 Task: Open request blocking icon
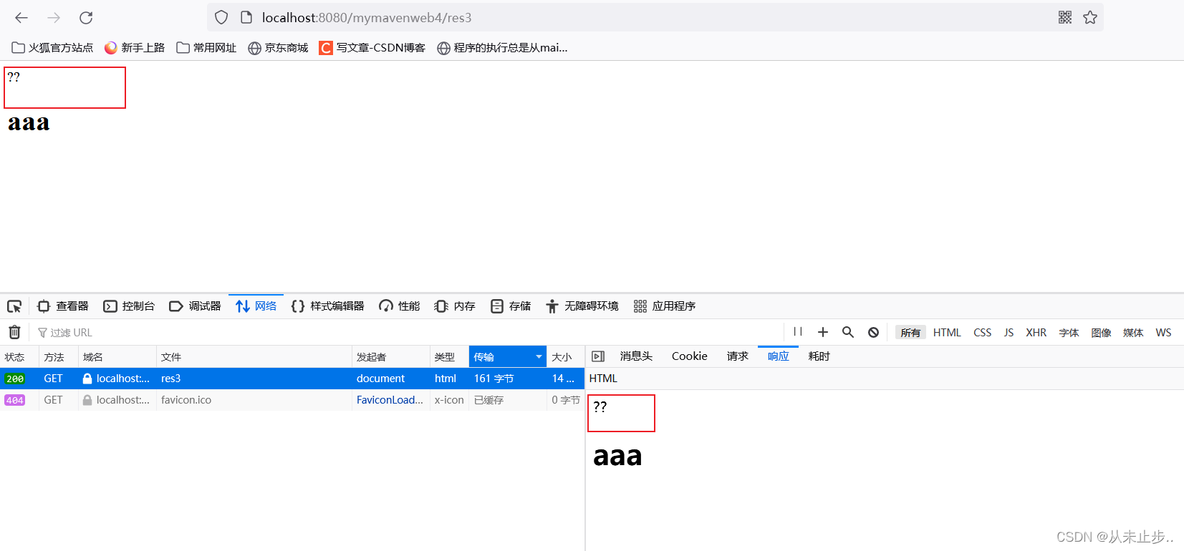pos(873,332)
